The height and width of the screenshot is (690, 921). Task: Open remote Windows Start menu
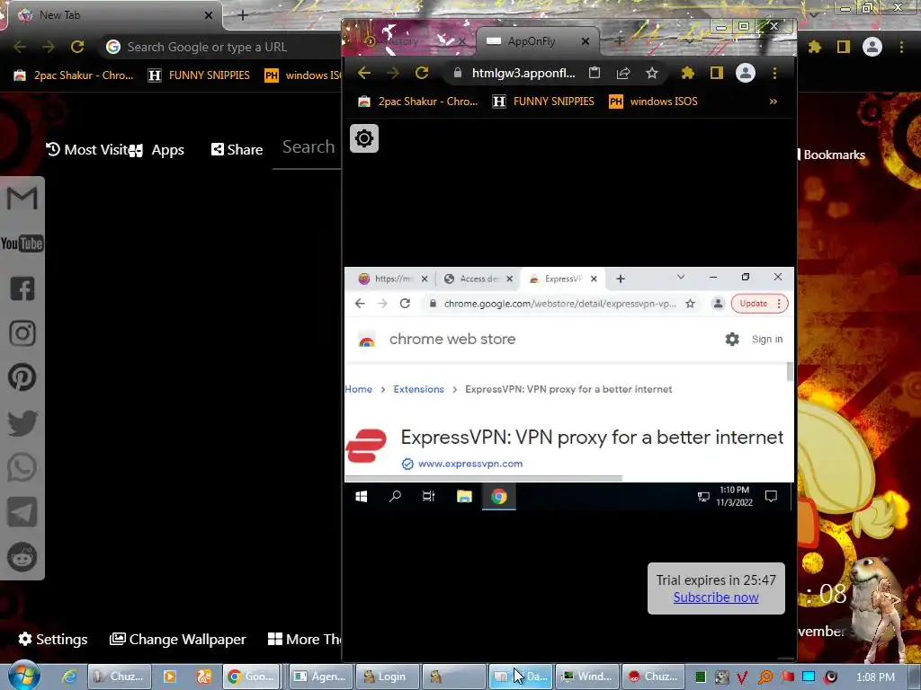[362, 496]
